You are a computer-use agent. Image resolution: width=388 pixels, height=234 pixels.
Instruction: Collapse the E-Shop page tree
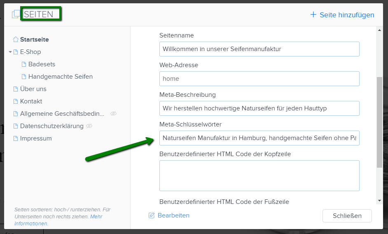(x=10, y=52)
